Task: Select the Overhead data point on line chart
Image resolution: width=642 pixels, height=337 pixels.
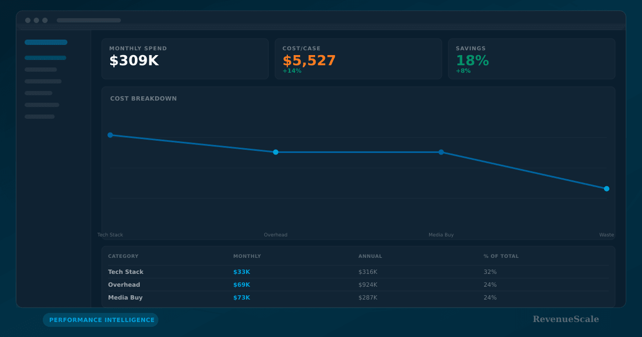Action: click(276, 152)
